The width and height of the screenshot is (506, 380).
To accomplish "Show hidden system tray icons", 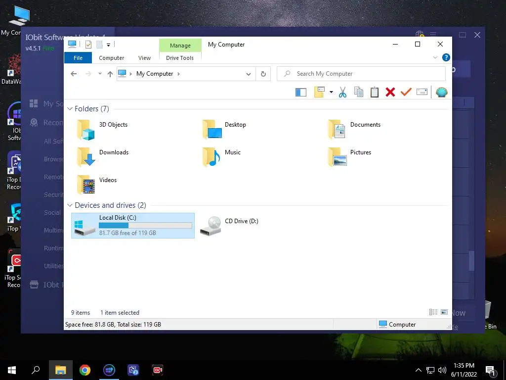I will (418, 370).
